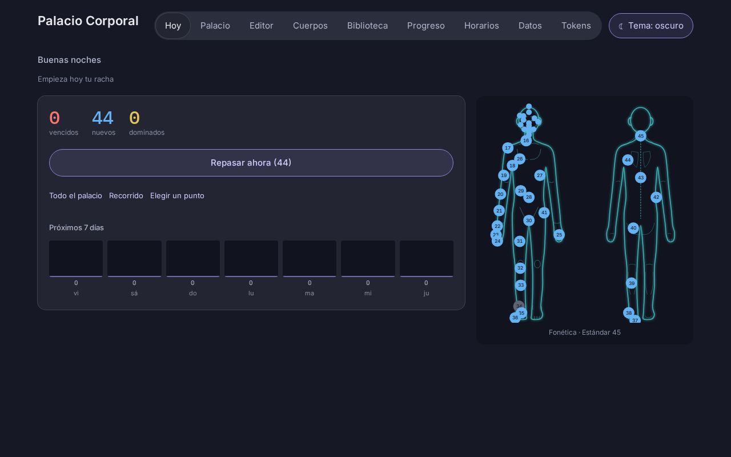Select body point 30 on the pelvis
The image size is (731, 457).
pyautogui.click(x=529, y=221)
